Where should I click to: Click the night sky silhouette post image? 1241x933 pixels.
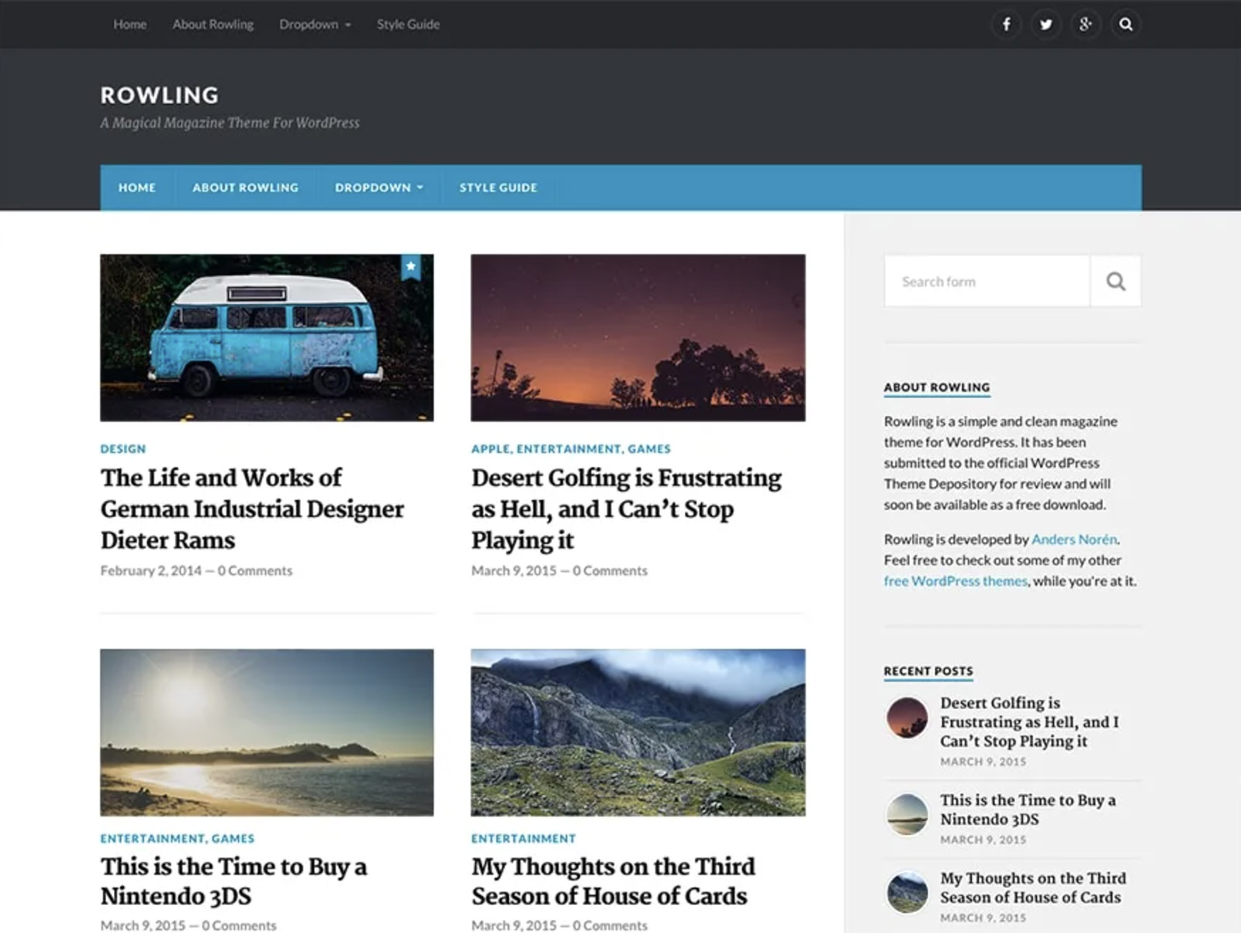[638, 338]
